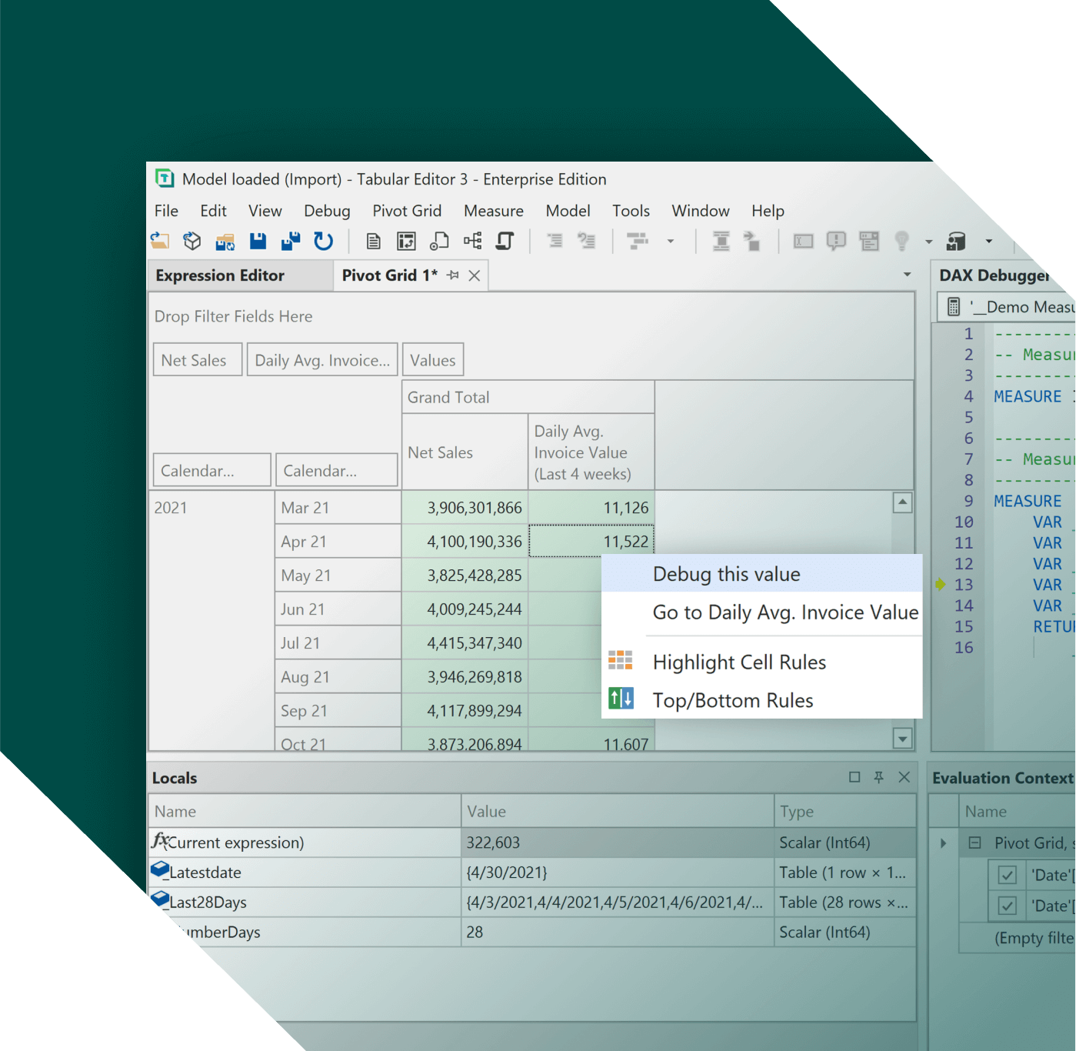1076x1051 pixels.
Task: Open the light bulb dropdown arrow
Action: [x=929, y=242]
